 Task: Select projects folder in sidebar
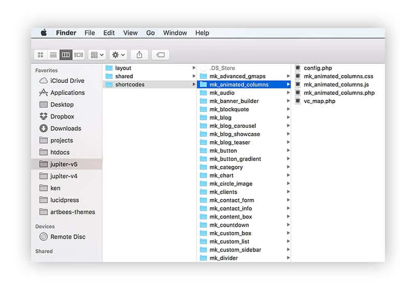point(67,140)
